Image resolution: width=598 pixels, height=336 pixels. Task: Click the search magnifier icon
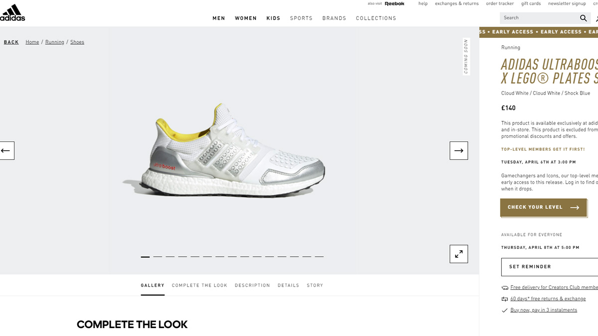pos(583,18)
